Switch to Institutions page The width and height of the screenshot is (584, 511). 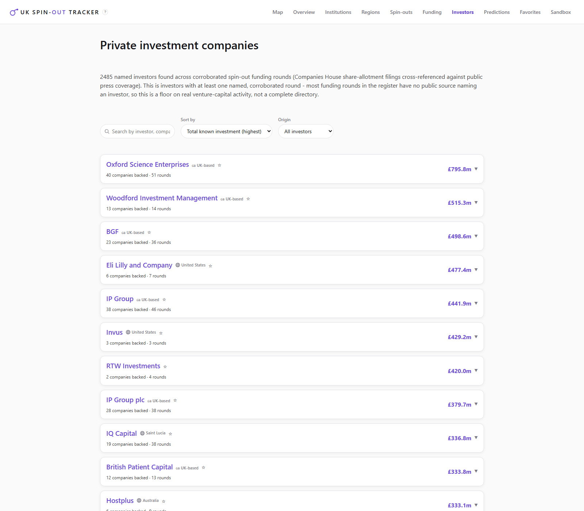pyautogui.click(x=338, y=12)
